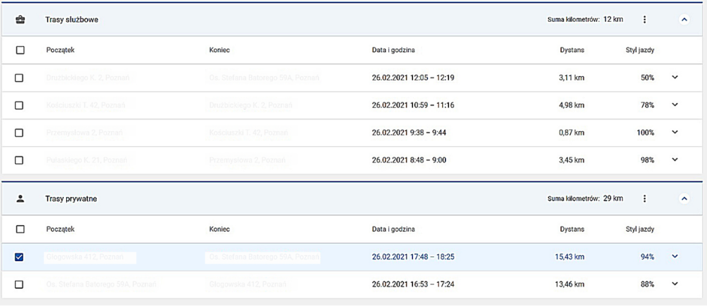
Task: Click the briefcase icon beside Trasy służbowe
Action: click(20, 20)
